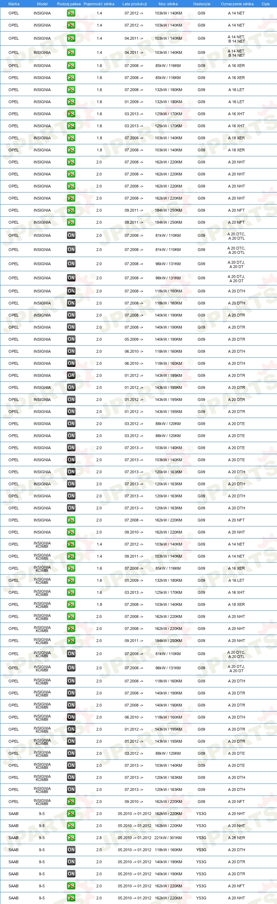The width and height of the screenshot is (277, 904).
Task: Click PB icon in INSIGNIA KOMBI A 18 XER row
Action: pos(71,604)
